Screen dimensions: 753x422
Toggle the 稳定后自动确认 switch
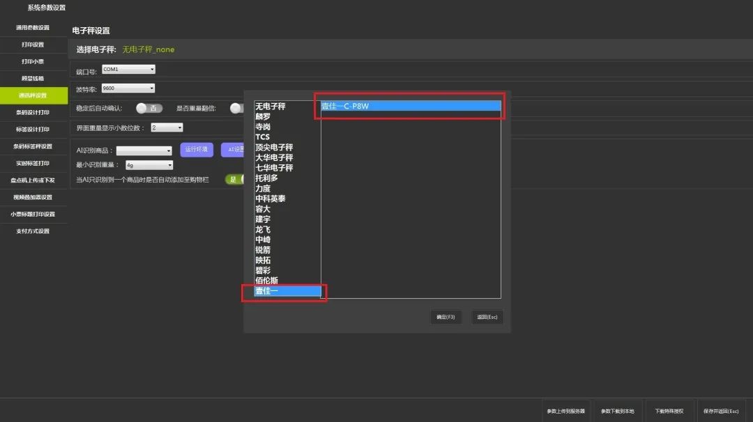coord(149,108)
